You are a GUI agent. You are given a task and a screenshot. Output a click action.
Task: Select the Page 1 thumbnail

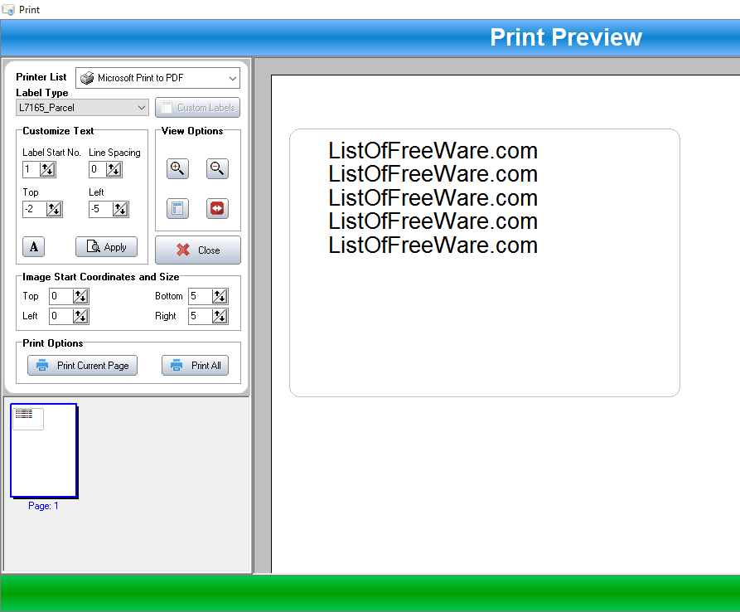tap(44, 450)
